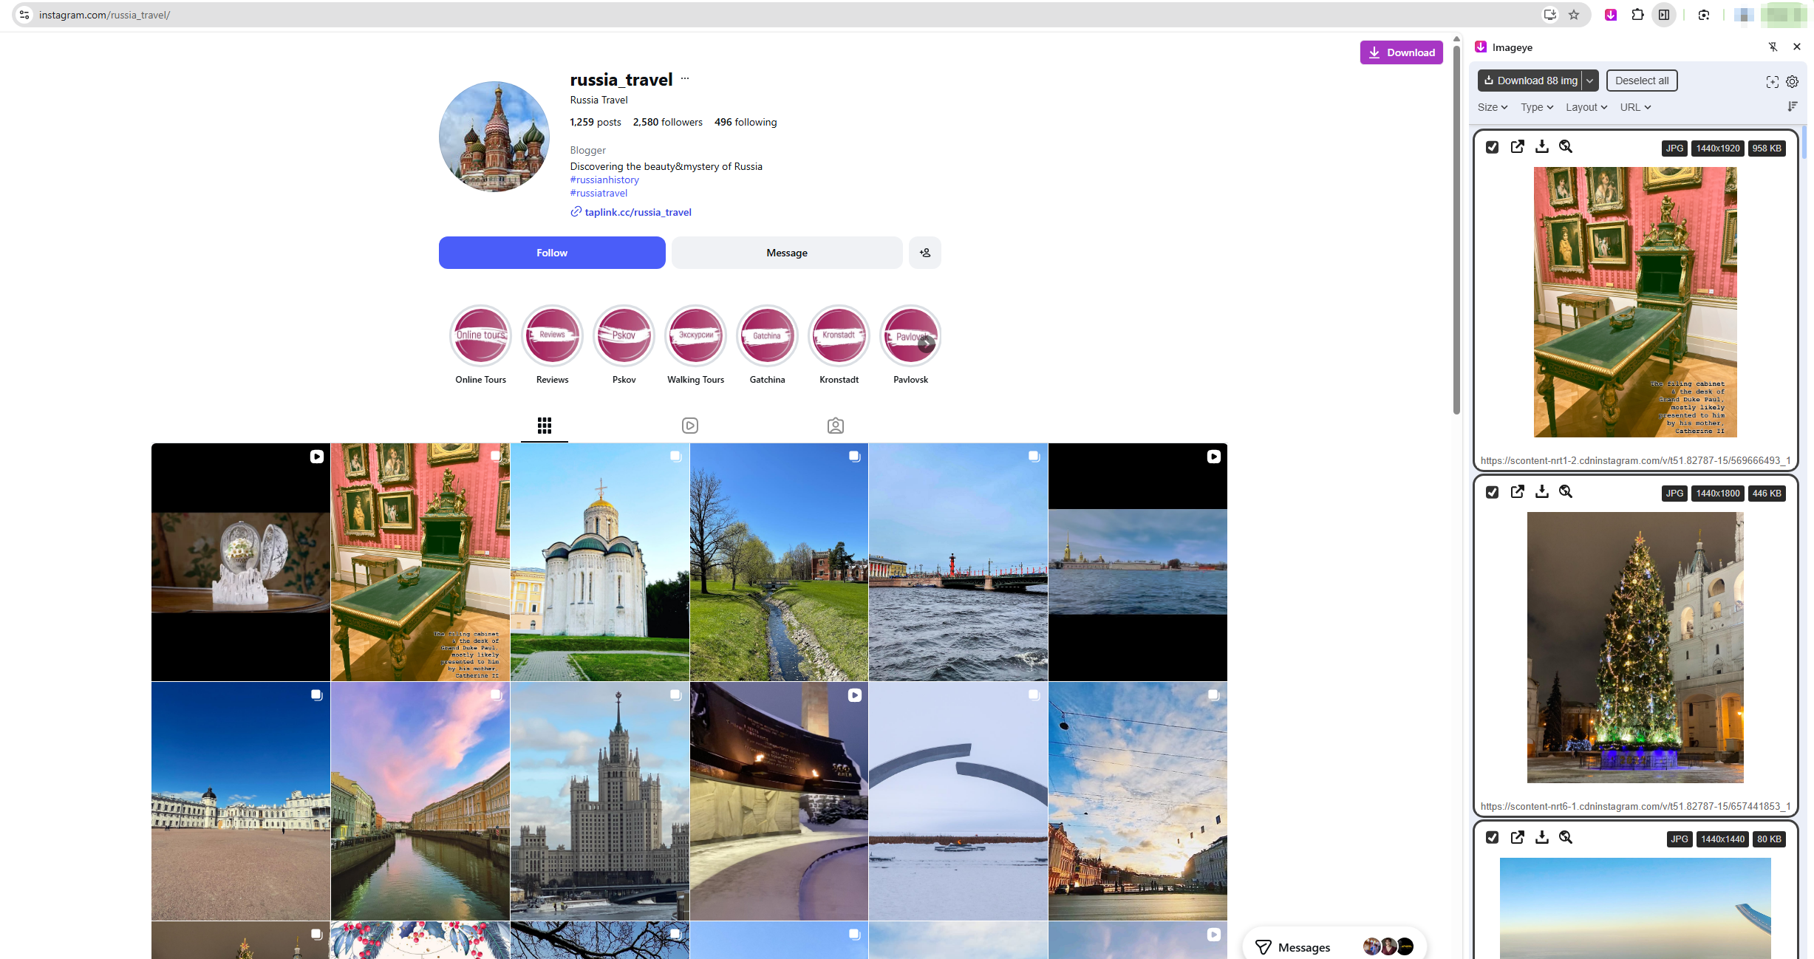Image resolution: width=1814 pixels, height=959 pixels.
Task: Uncheck the 1440x1920 image checkbox
Action: pyautogui.click(x=1492, y=147)
